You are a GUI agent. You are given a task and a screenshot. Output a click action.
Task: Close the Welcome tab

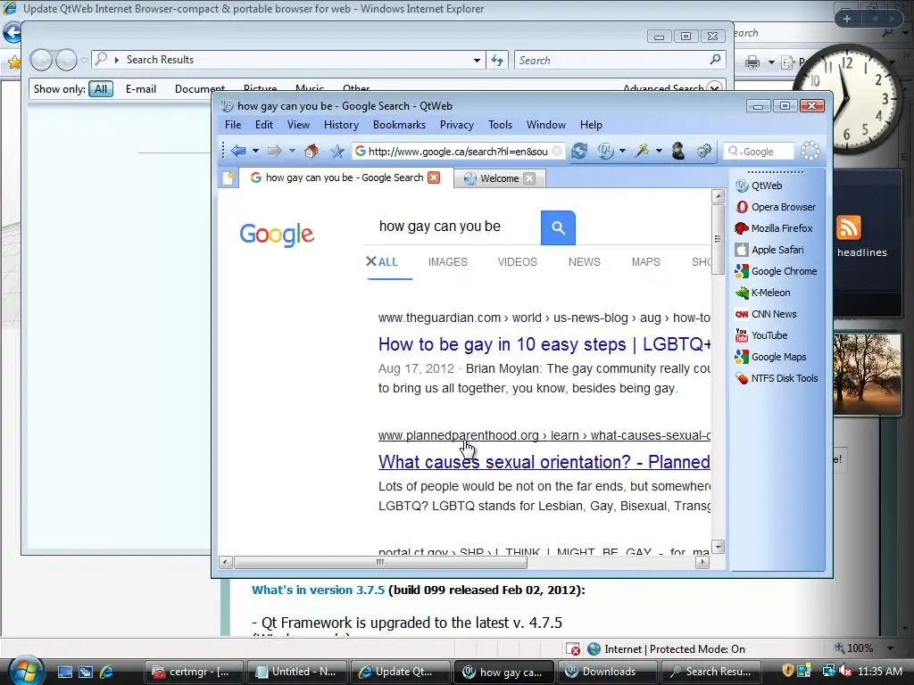coord(528,178)
